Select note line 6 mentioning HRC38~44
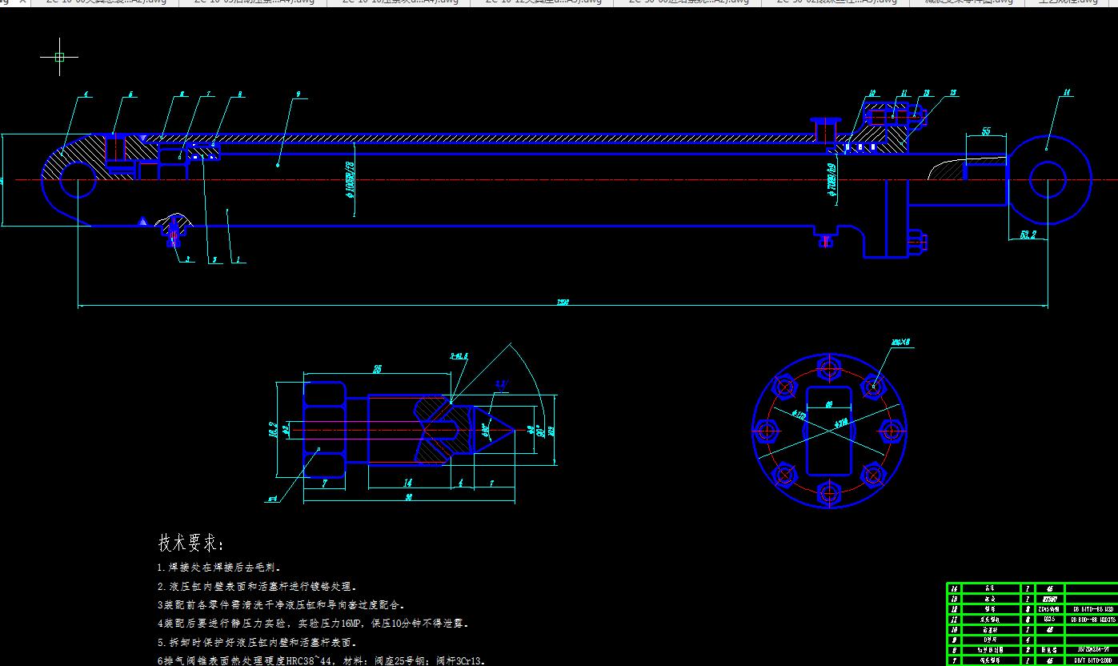The image size is (1118, 666). point(321,661)
